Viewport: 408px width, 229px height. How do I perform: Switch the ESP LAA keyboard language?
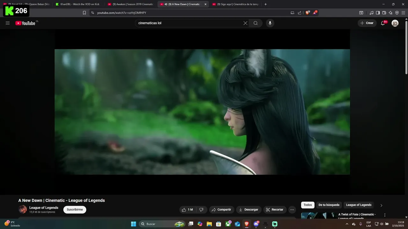(368, 224)
